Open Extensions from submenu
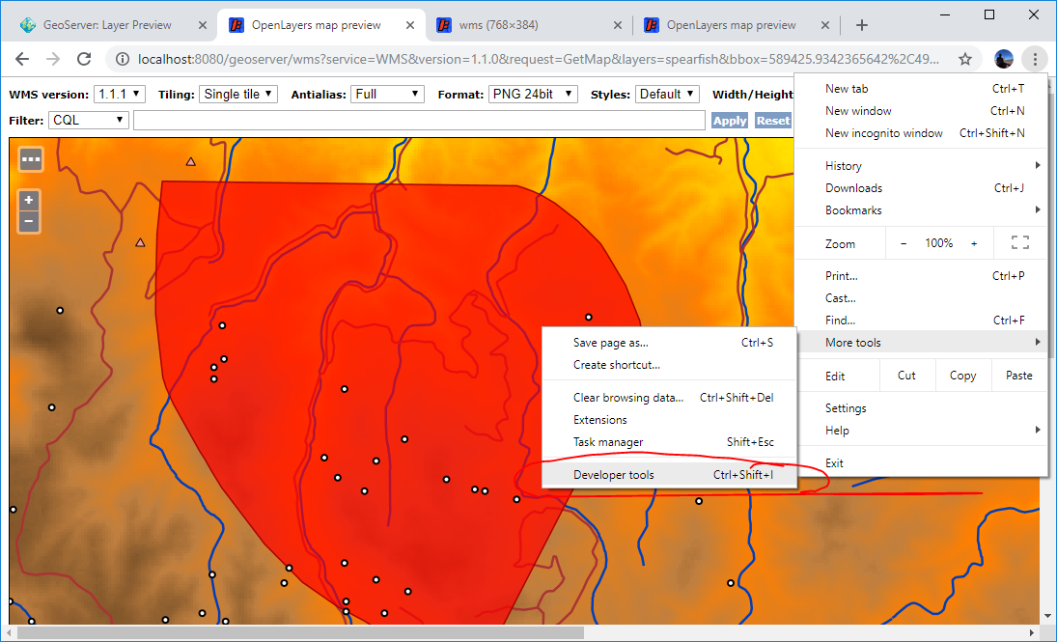 tap(669, 419)
